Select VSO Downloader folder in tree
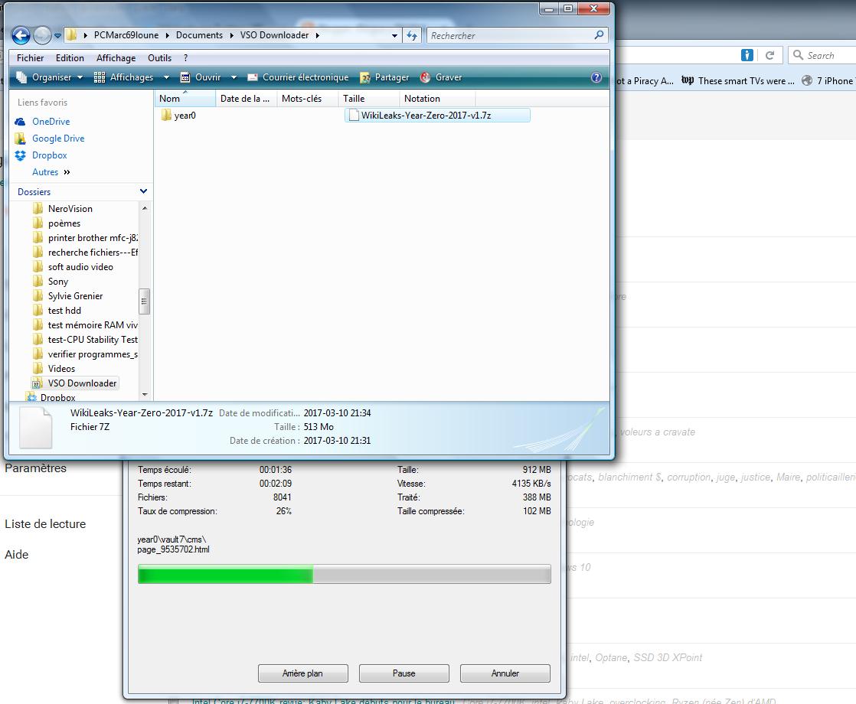The width and height of the screenshot is (856, 704). [x=75, y=383]
